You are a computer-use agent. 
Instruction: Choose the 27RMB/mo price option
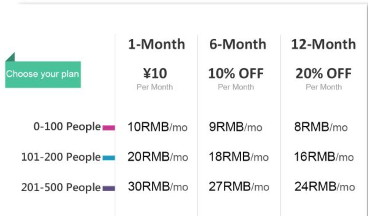click(239, 186)
